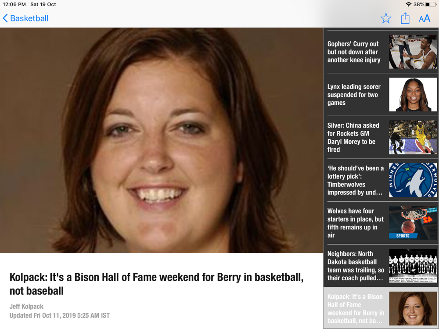This screenshot has height=329, width=439.
Task: Open North Dakota basketball Neighbors story
Action: click(381, 266)
